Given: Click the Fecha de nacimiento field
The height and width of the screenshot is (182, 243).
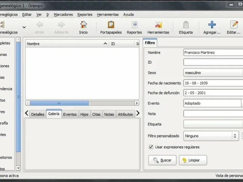Looking at the screenshot, I should pos(213,83).
